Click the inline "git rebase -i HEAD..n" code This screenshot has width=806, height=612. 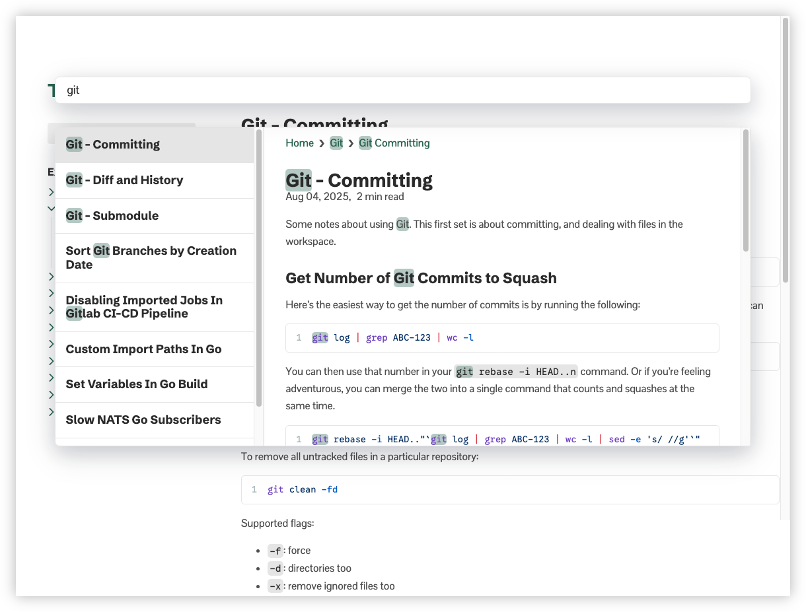tap(516, 372)
